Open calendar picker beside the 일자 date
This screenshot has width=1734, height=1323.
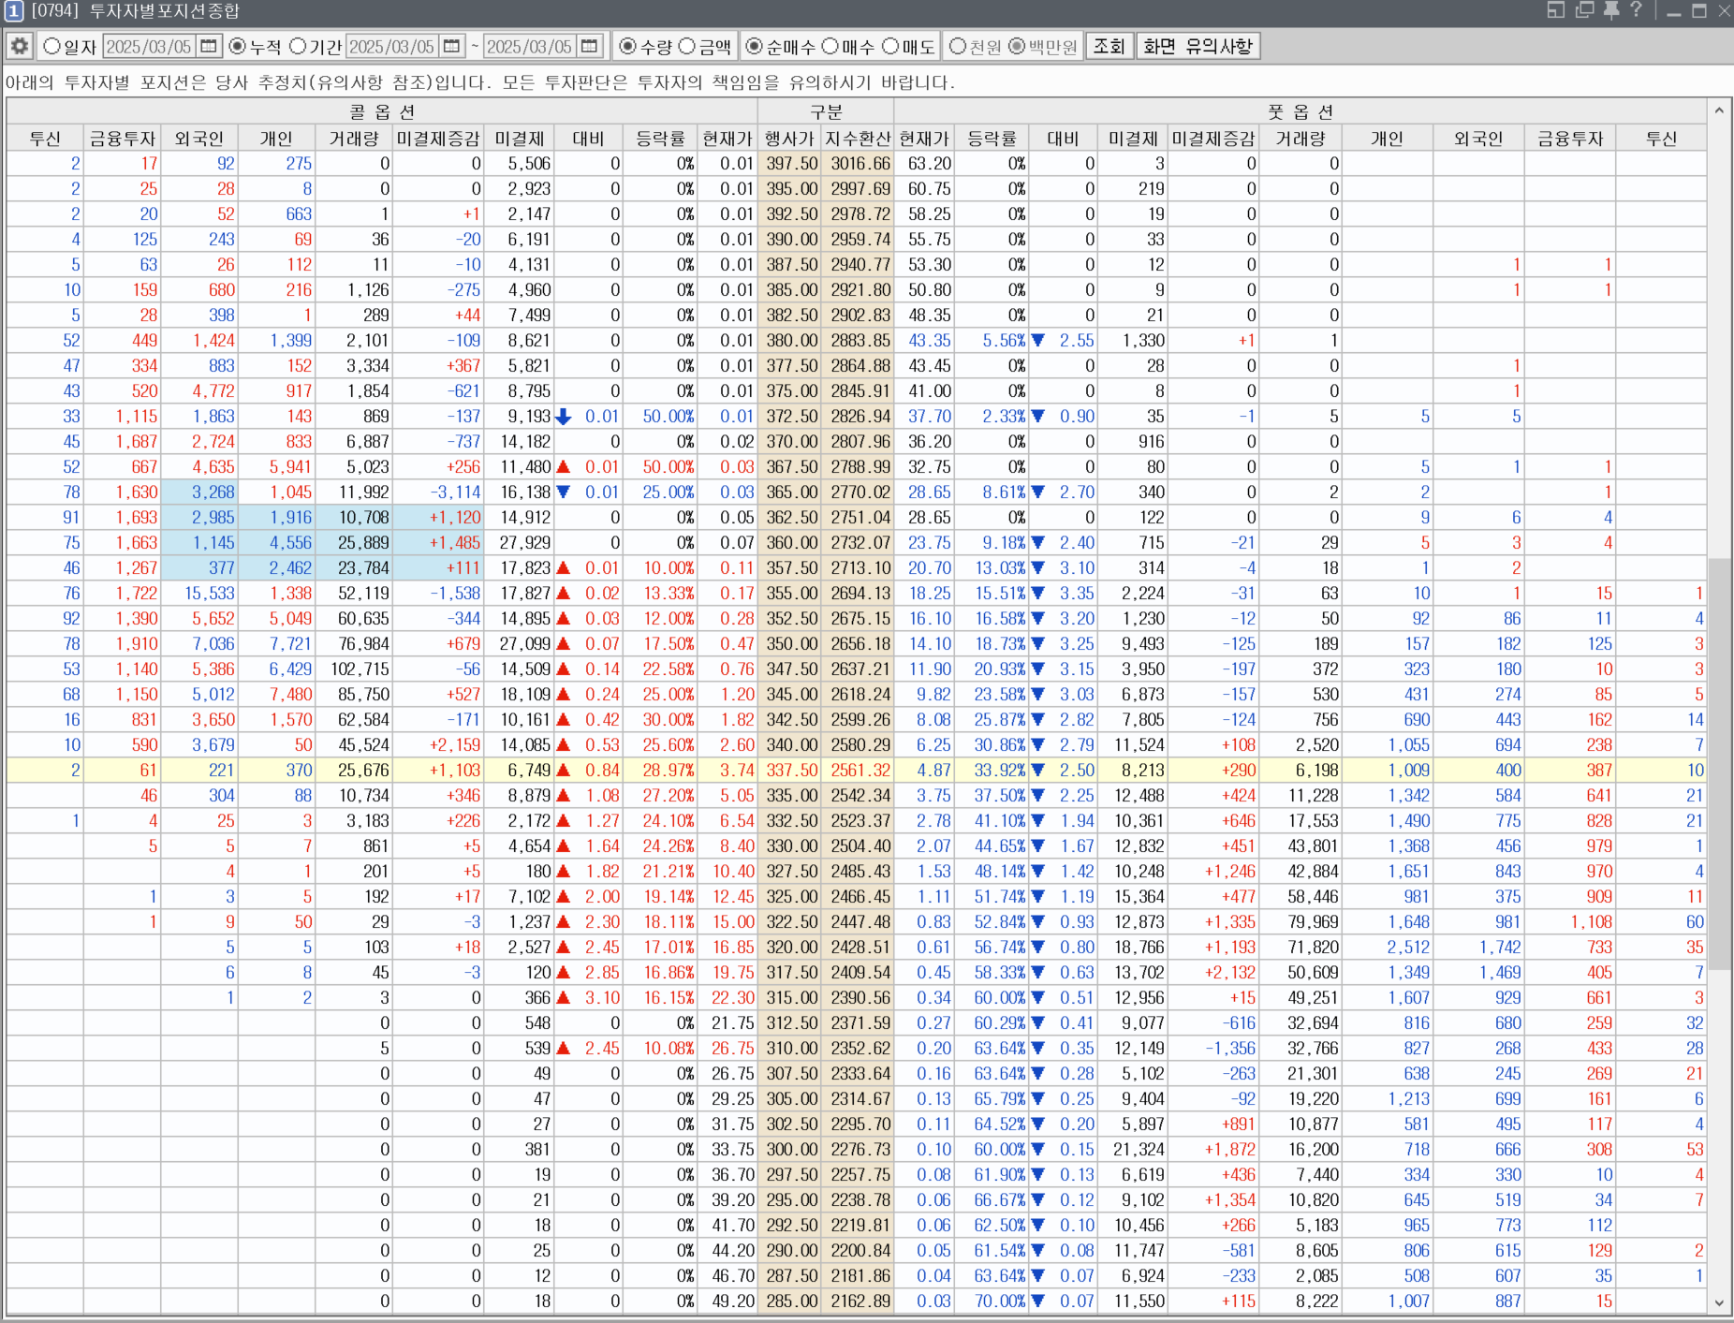pyautogui.click(x=209, y=46)
